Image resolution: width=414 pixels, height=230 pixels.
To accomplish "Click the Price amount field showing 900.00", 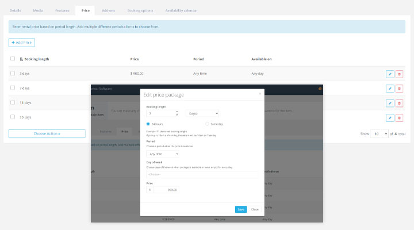I will pos(166,190).
